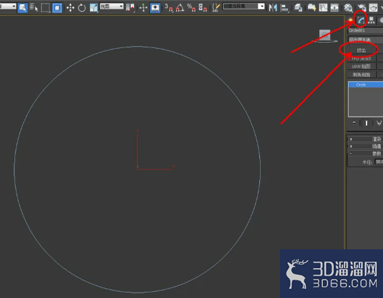Apply the 倒角剖面 modifier button
The height and width of the screenshot is (298, 383).
pos(362,75)
